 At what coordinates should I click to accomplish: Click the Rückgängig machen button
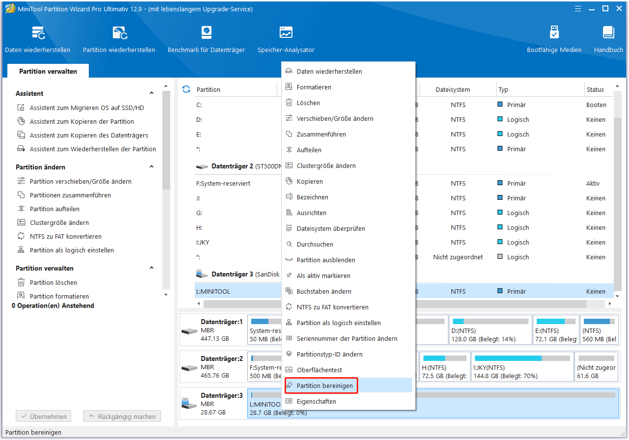click(x=122, y=416)
